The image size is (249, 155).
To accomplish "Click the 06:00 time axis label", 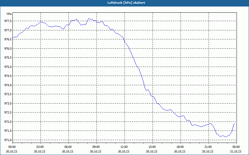I will 68,147.
